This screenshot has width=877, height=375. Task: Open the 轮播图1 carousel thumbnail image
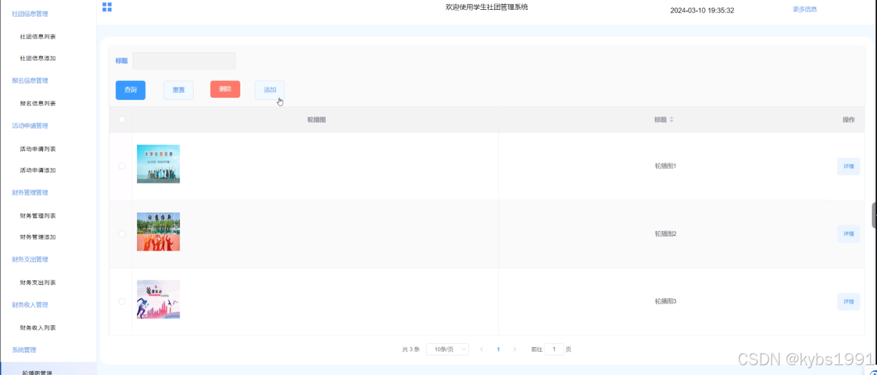pos(158,164)
